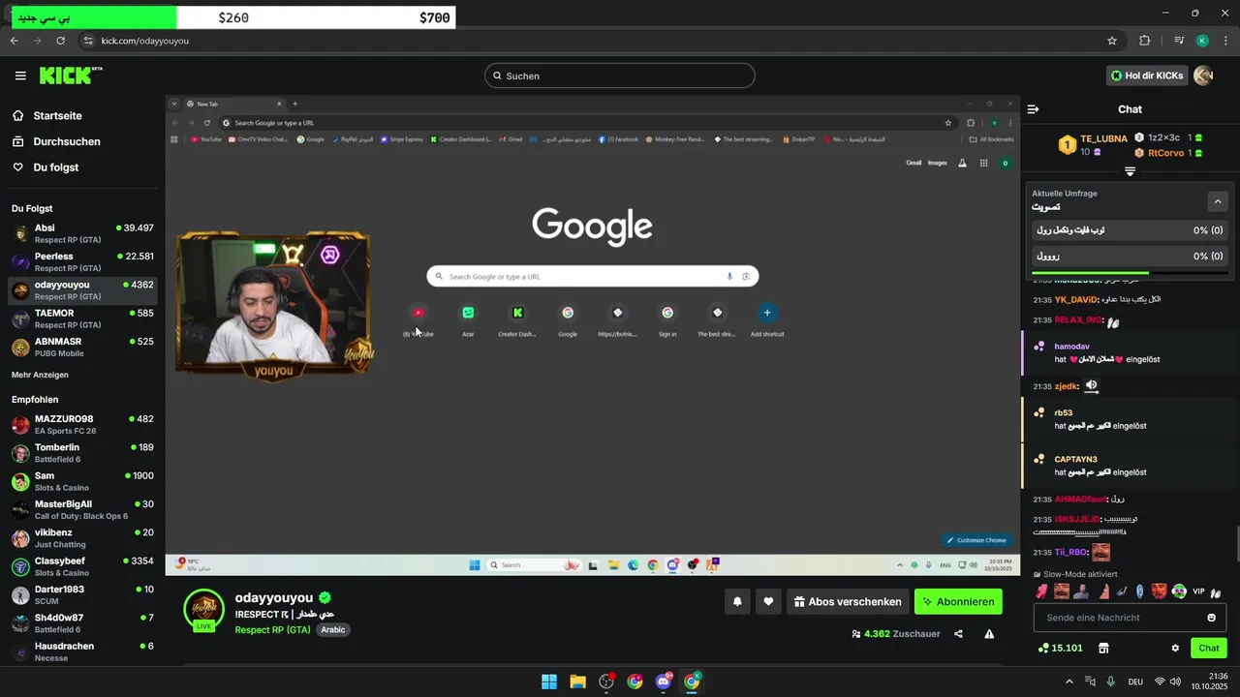Collapse the chat panel with arrow icon
This screenshot has height=697, width=1240.
[x=1034, y=109]
